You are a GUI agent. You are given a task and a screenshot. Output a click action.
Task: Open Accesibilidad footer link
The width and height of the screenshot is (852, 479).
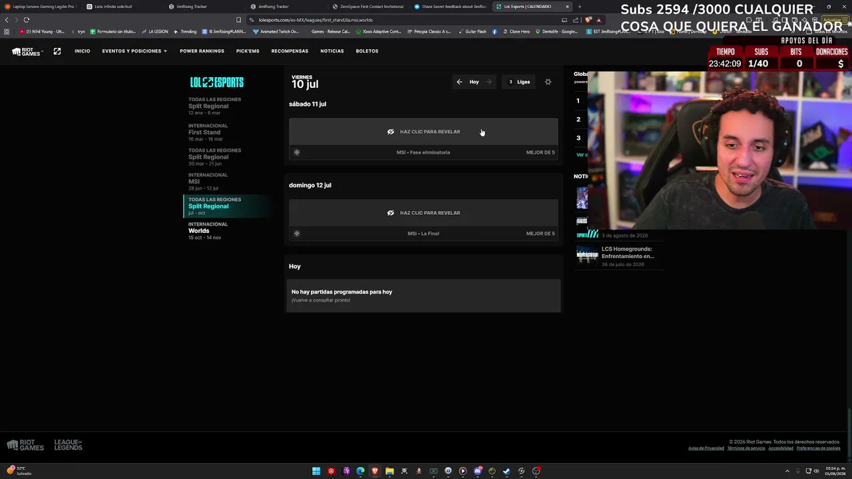pyautogui.click(x=781, y=448)
